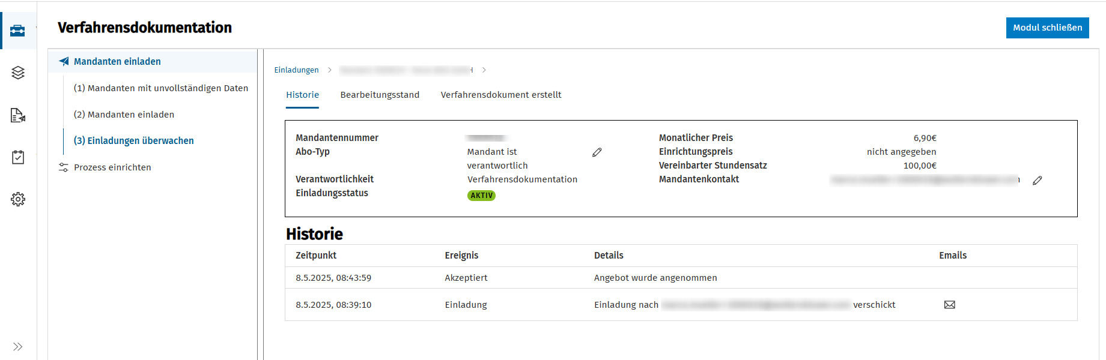Open the stacked layers sidebar icon
This screenshot has width=1106, height=360.
(18, 73)
